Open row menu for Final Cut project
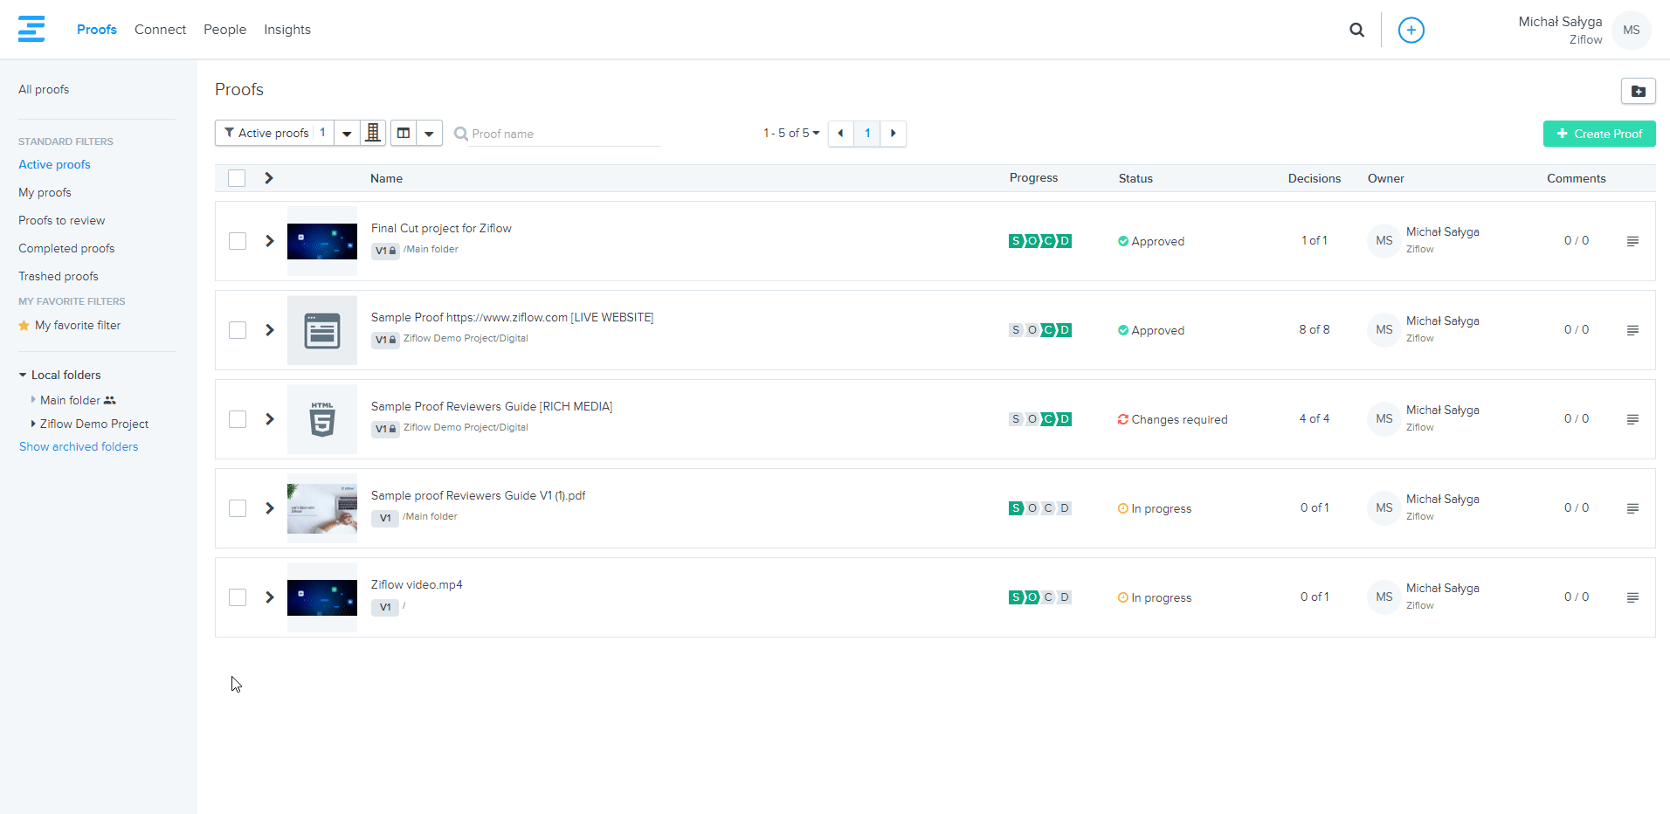The image size is (1670, 814). (1632, 241)
